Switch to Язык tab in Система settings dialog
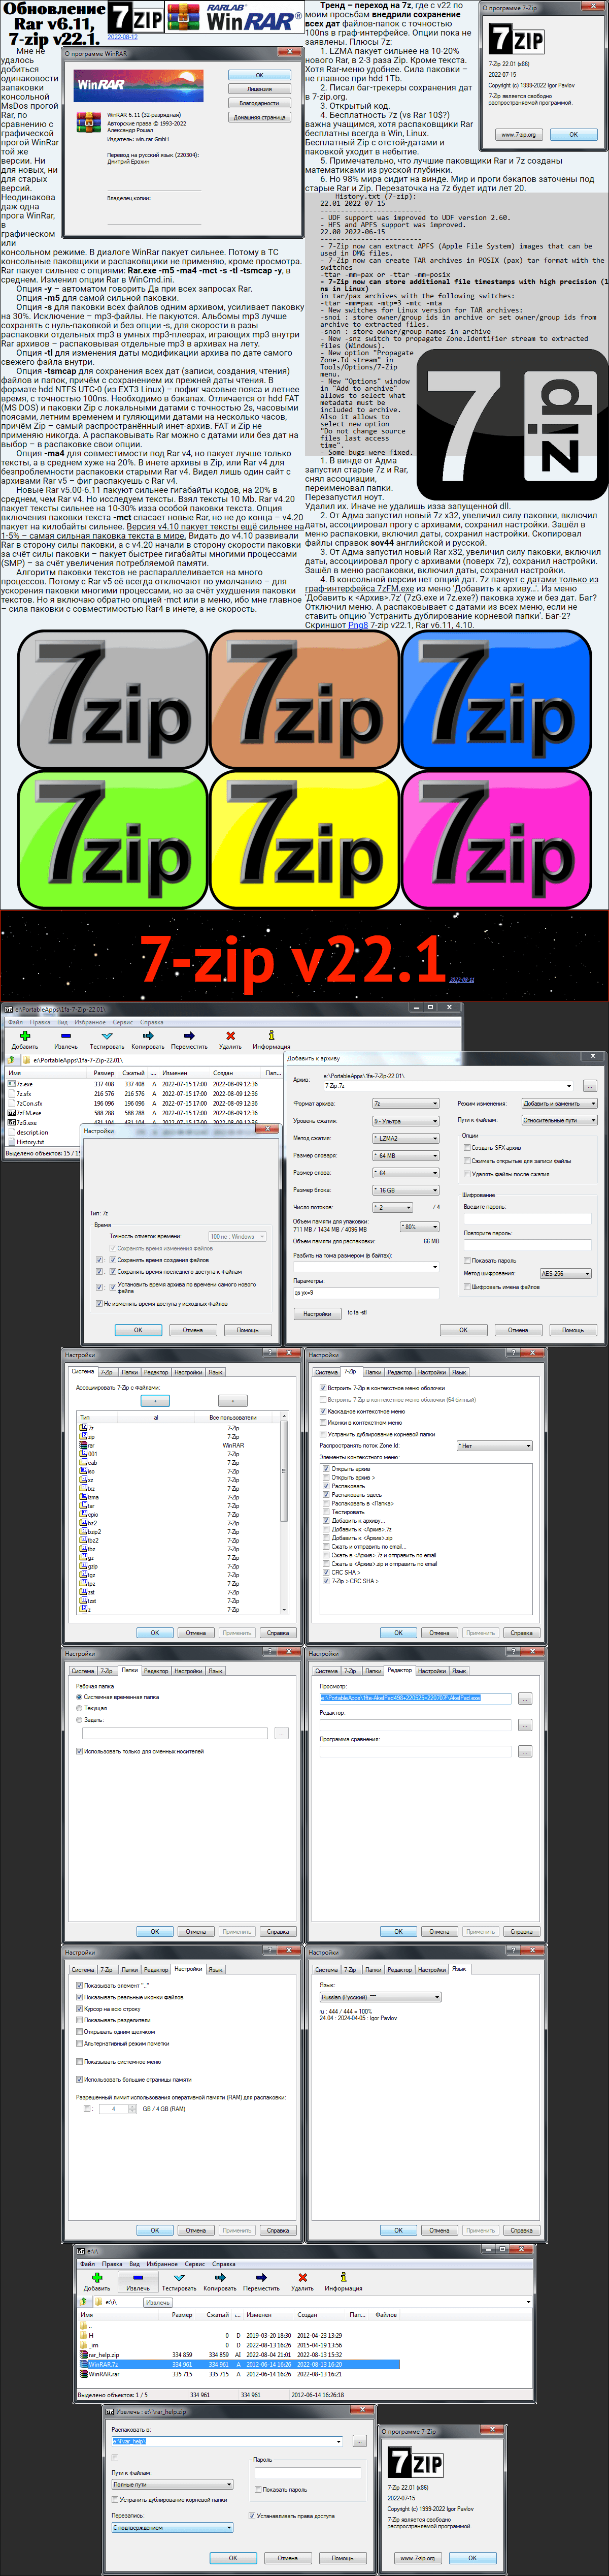 pos(216,1372)
